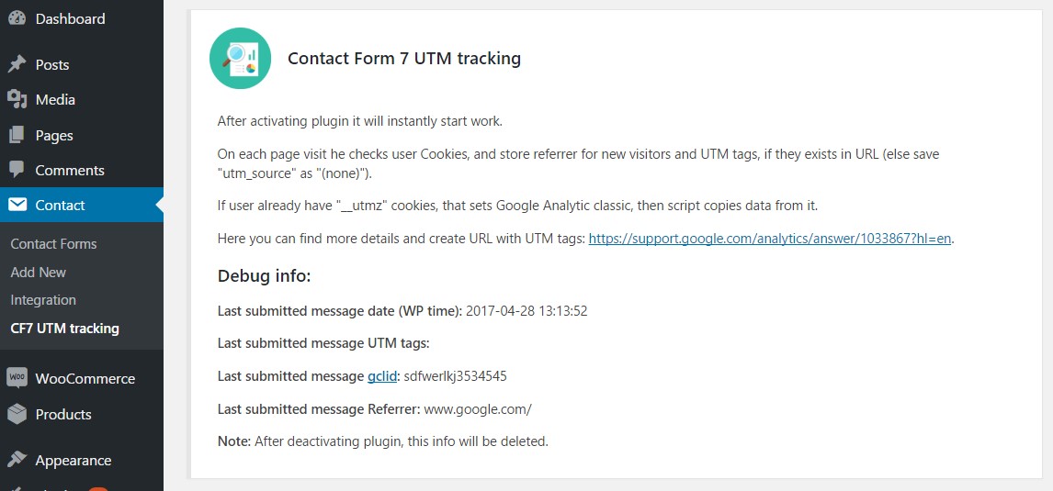Go to the Integration submenu item
The image size is (1053, 491).
point(43,300)
